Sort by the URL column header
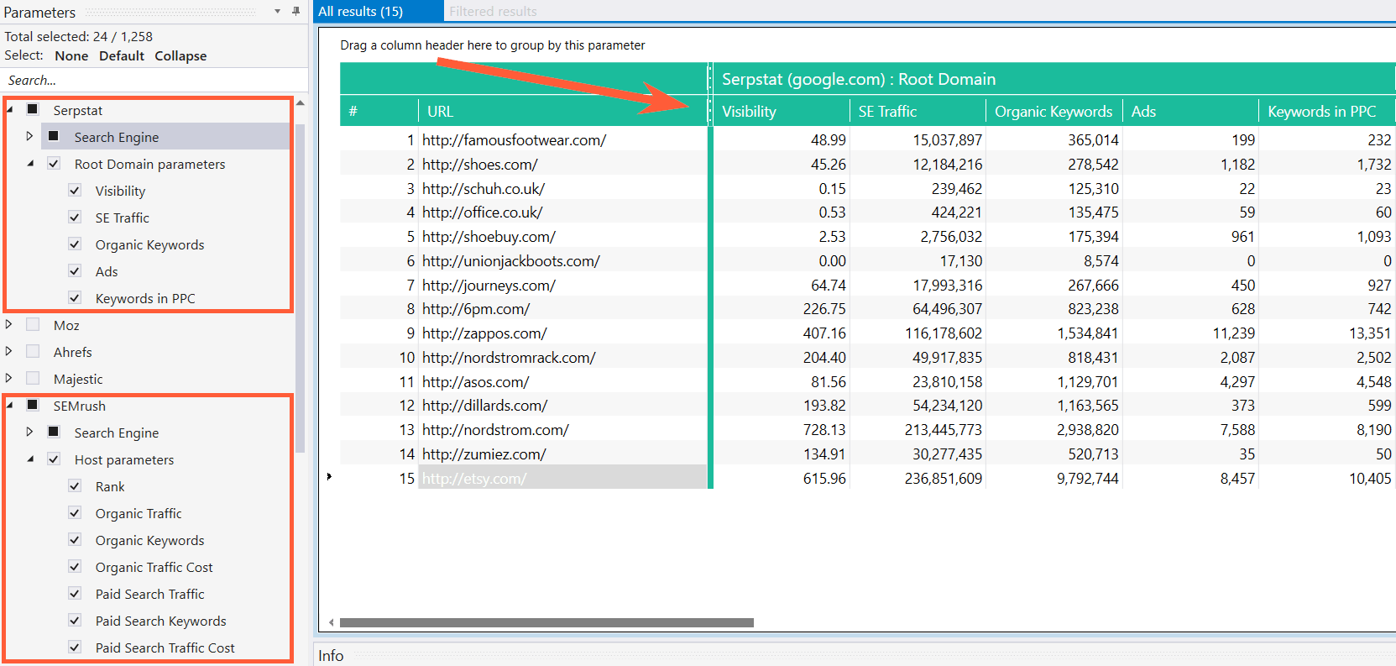Image resolution: width=1396 pixels, height=666 pixels. click(562, 111)
